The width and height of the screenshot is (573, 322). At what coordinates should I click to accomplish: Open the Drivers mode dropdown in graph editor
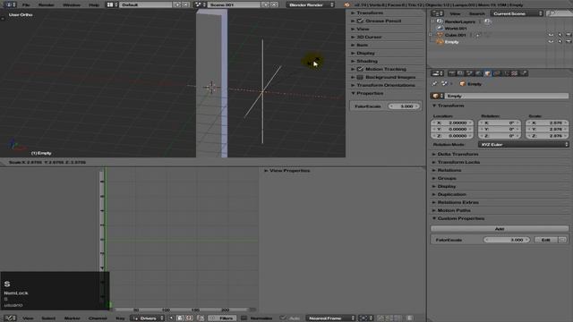coord(148,318)
